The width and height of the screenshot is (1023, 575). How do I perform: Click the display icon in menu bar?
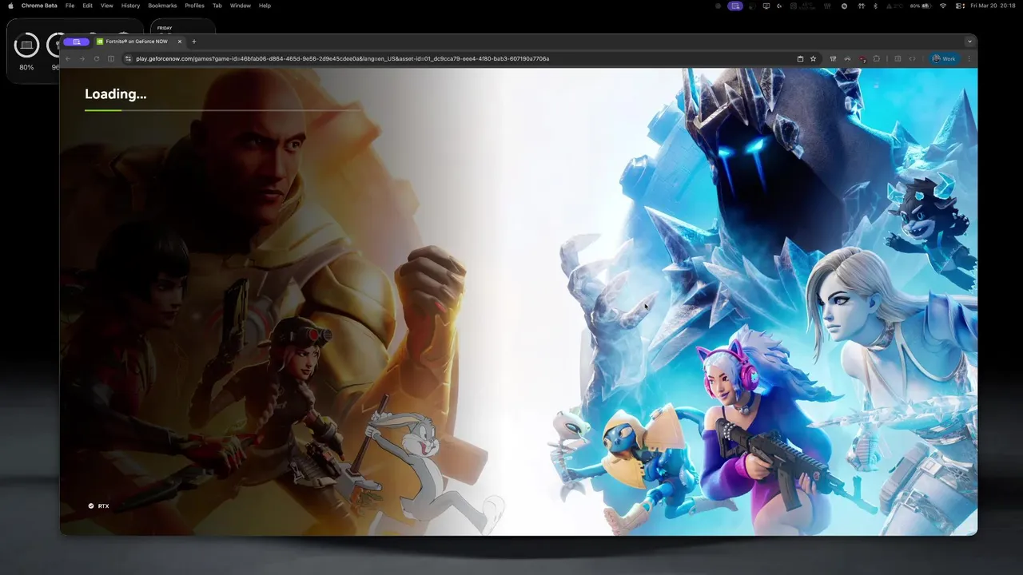766,6
